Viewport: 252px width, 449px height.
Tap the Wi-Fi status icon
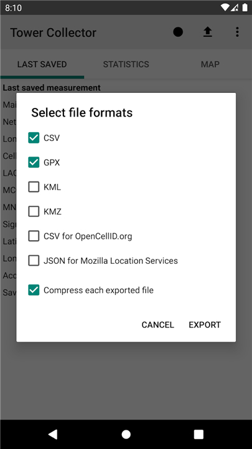[x=225, y=7]
